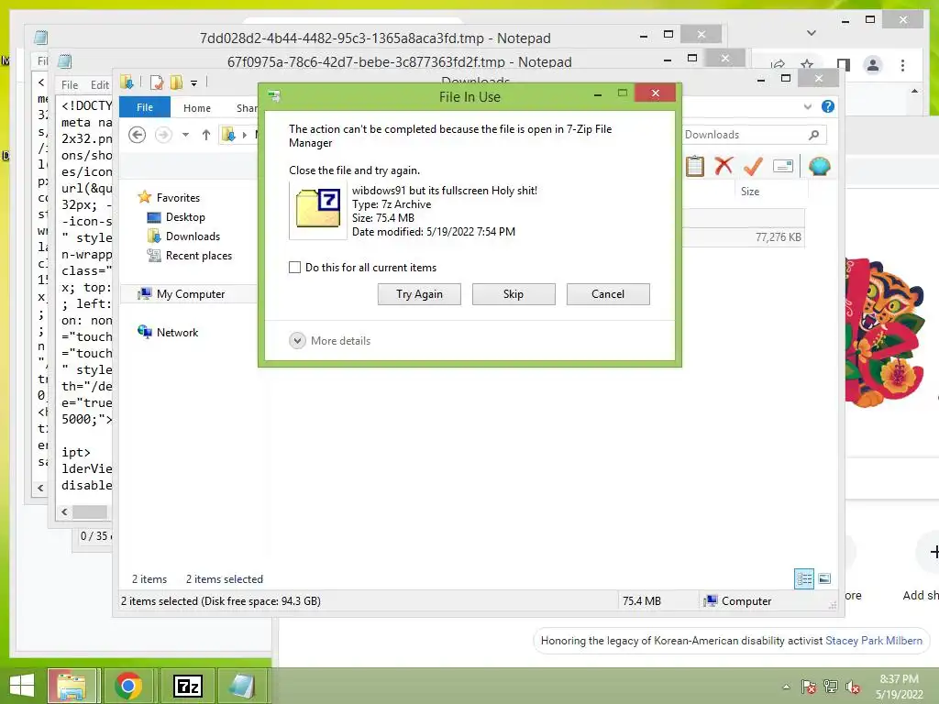Open the File tab in Downloads explorer
The image size is (939, 704).
pos(145,107)
